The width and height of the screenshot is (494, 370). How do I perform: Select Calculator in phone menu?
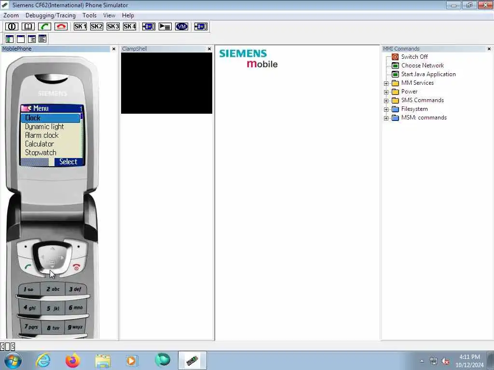click(50, 144)
